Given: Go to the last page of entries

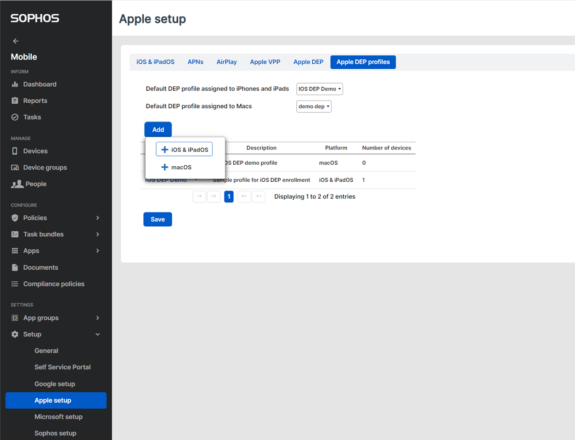Looking at the screenshot, I should [259, 196].
